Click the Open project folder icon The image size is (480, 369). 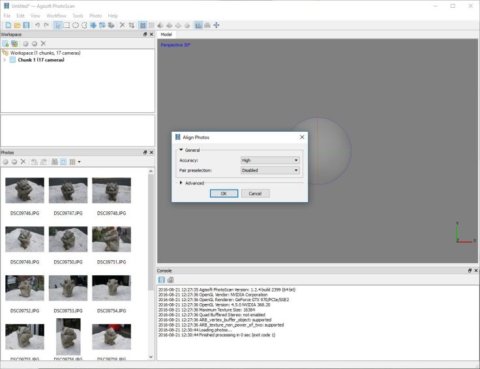17,25
